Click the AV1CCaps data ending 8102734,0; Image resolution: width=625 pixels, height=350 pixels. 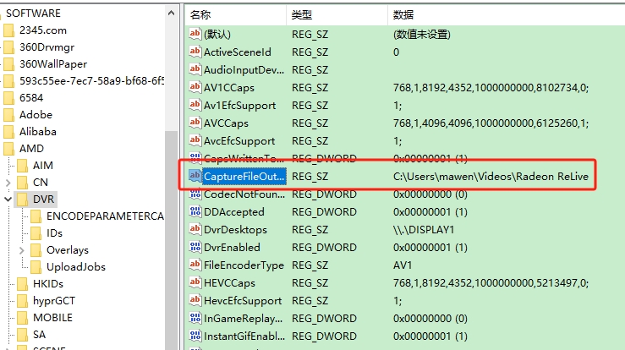(x=491, y=88)
